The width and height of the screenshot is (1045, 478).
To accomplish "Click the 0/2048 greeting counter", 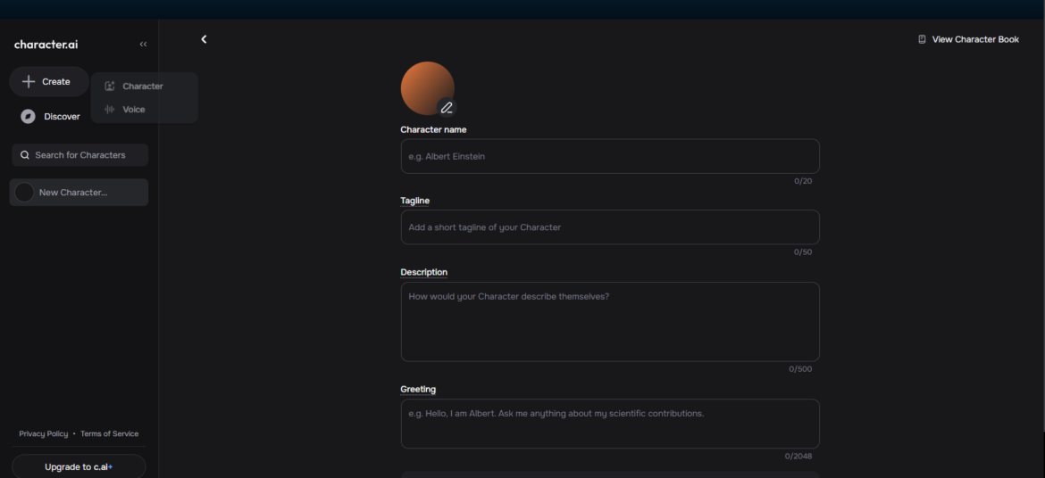I will click(x=798, y=456).
